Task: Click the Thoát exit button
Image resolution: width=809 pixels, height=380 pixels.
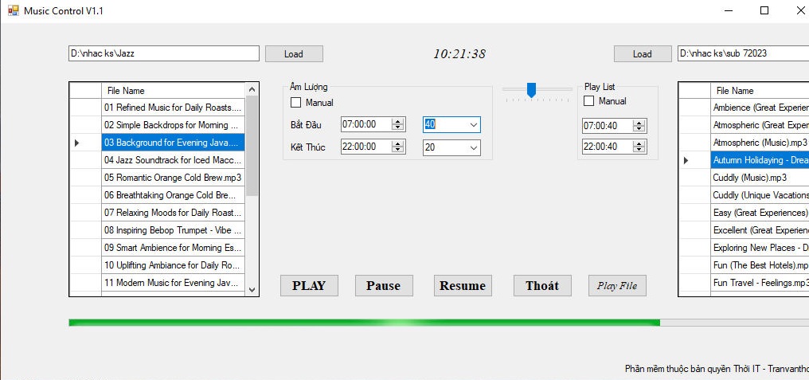Action: tap(542, 286)
